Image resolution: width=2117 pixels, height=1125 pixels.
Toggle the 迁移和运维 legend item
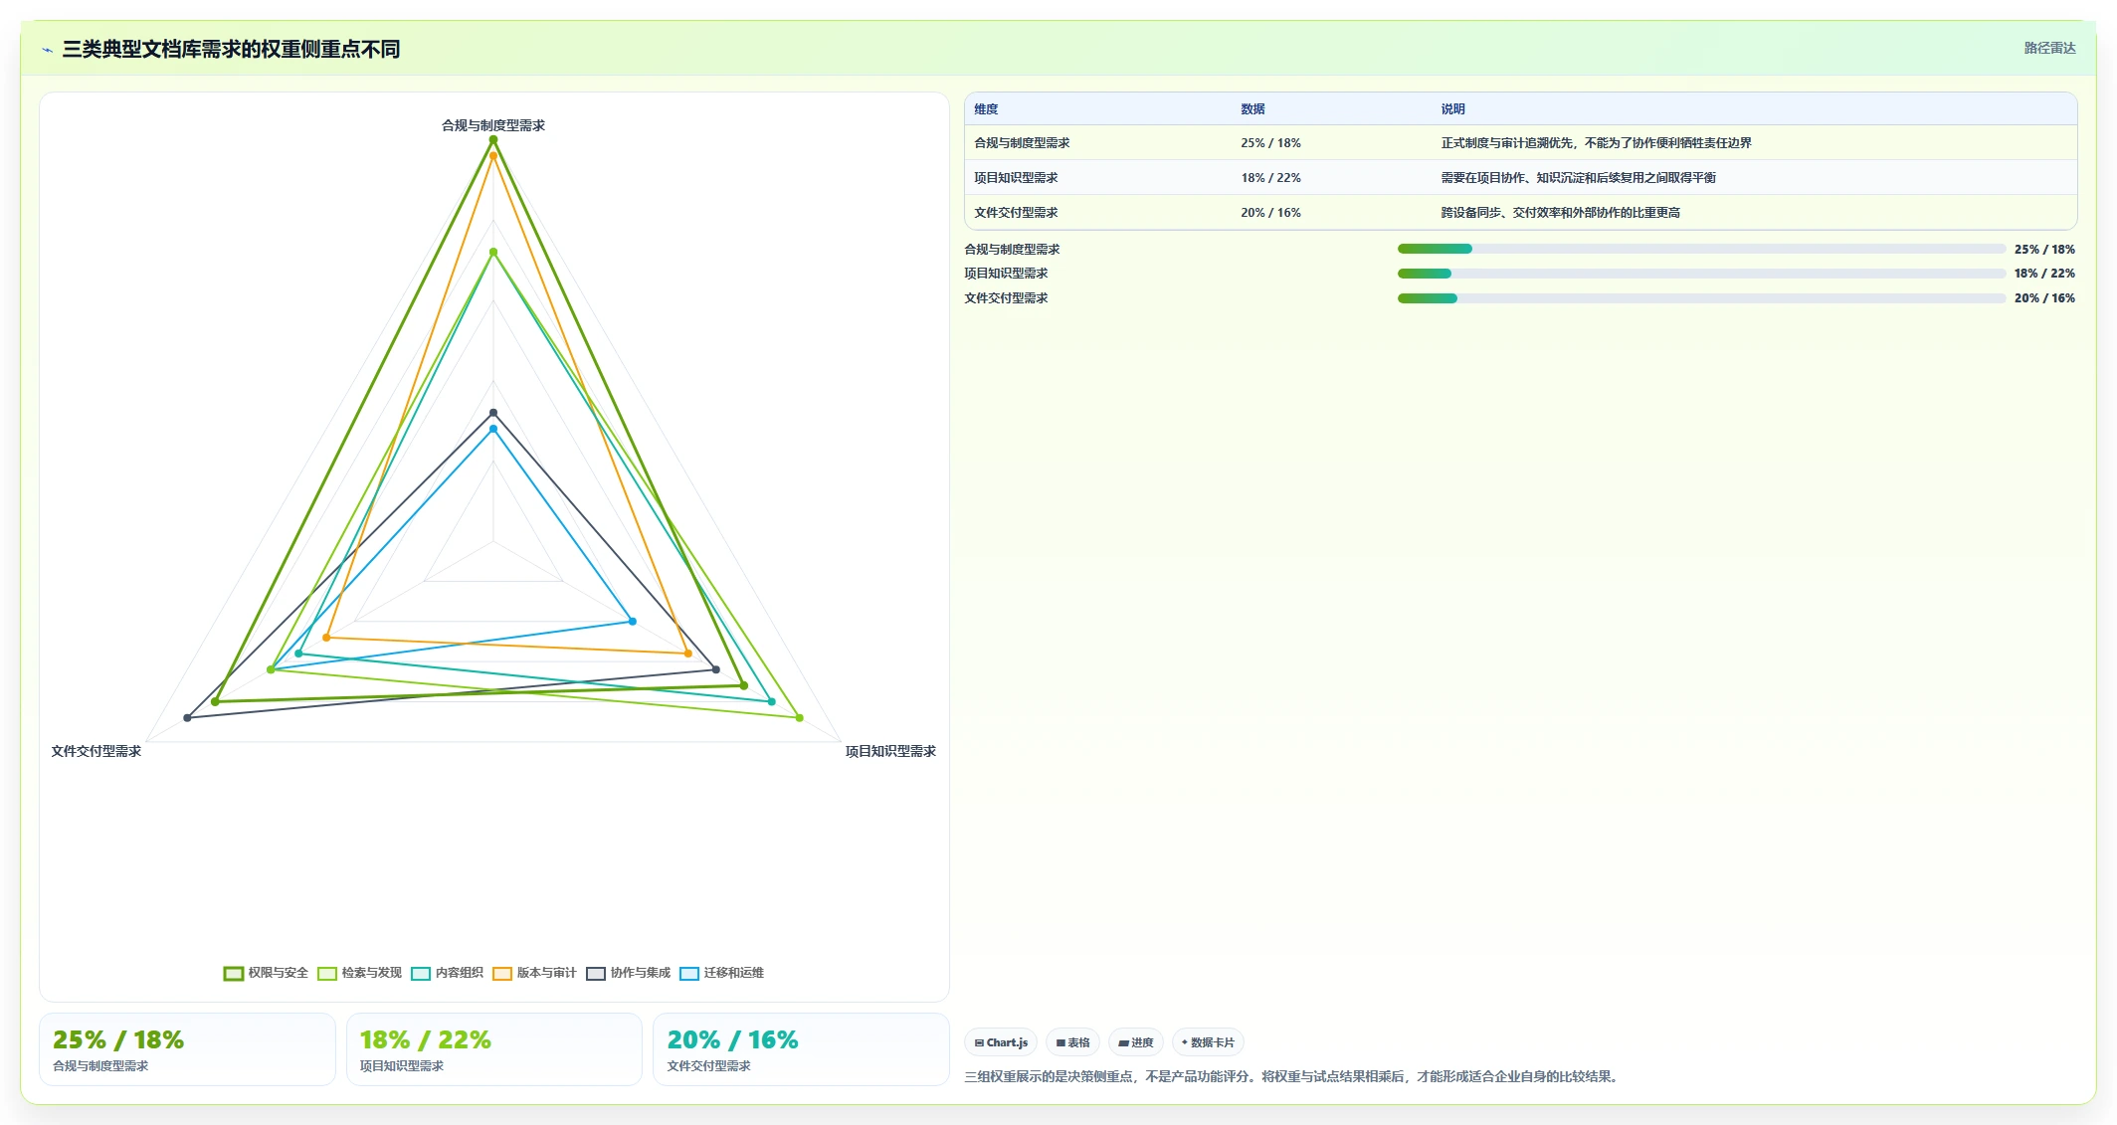tap(721, 973)
